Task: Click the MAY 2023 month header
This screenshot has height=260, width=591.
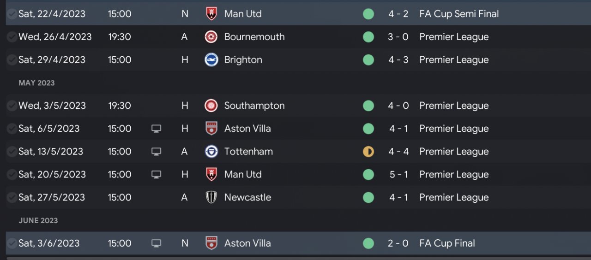Action: click(36, 83)
